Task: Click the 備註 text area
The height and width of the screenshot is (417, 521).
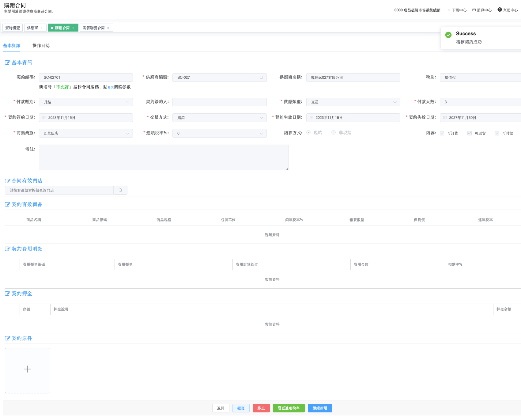Action: click(x=164, y=157)
